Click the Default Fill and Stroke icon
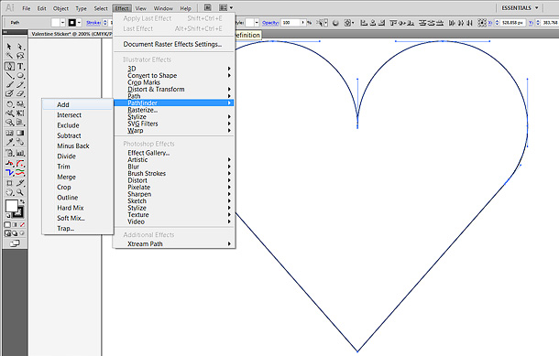 tap(7, 216)
